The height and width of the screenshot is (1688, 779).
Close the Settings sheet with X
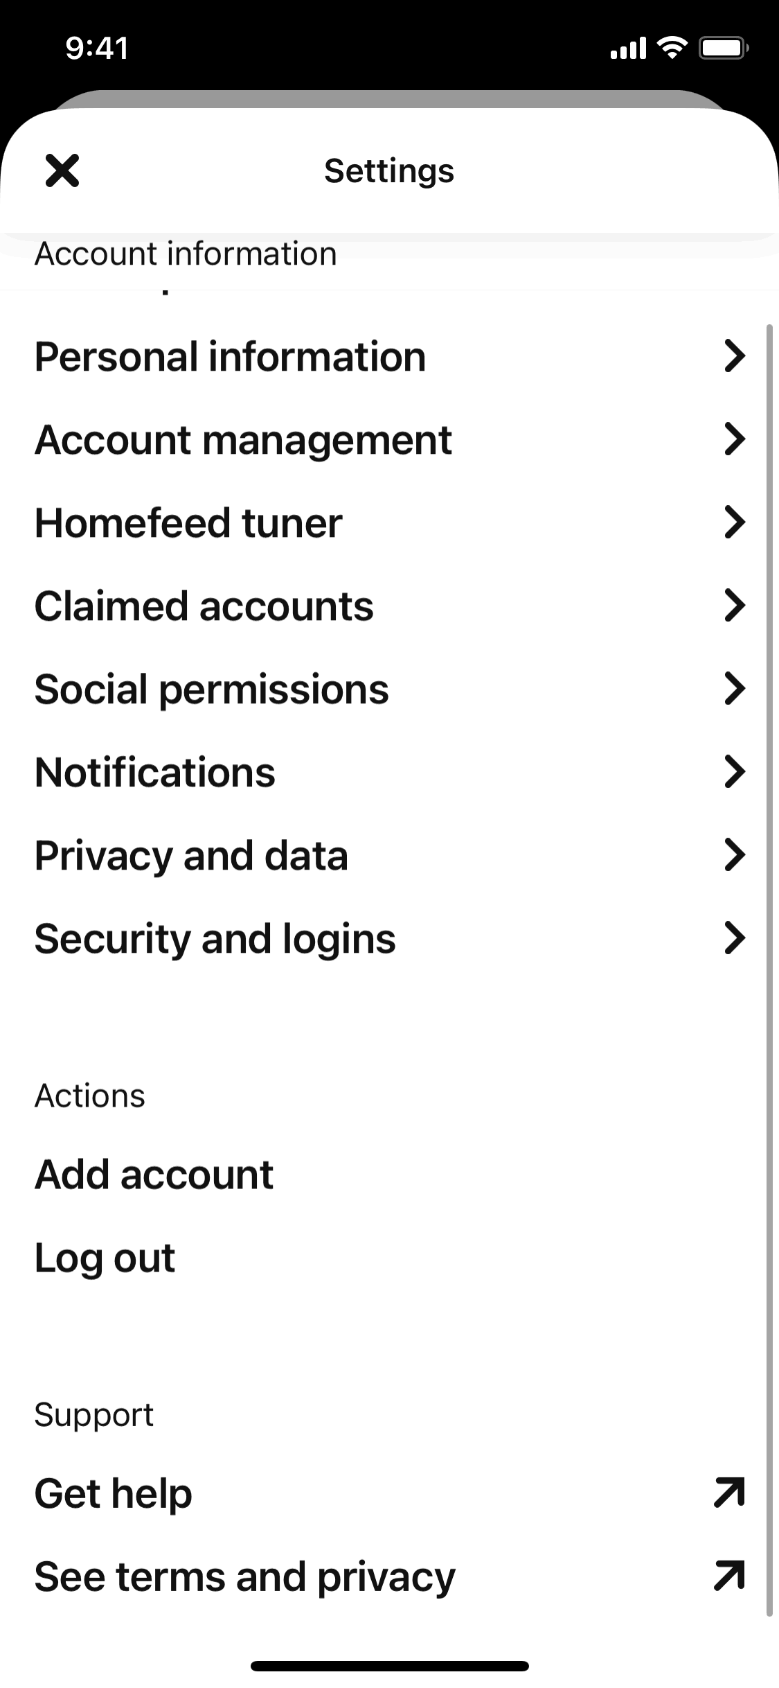point(62,170)
